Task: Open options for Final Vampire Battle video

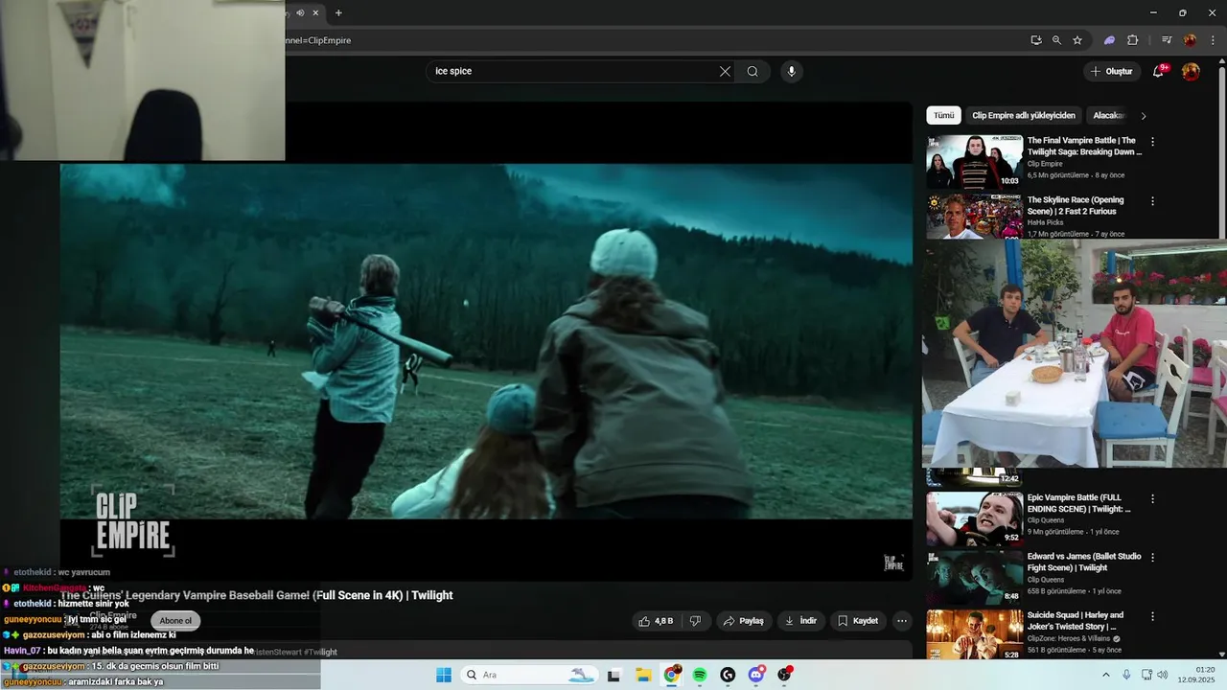Action: (1152, 142)
